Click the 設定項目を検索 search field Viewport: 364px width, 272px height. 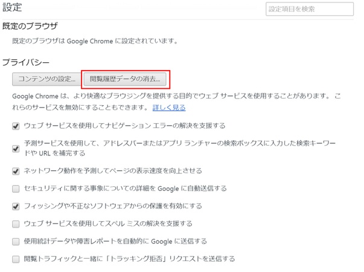pos(310,9)
